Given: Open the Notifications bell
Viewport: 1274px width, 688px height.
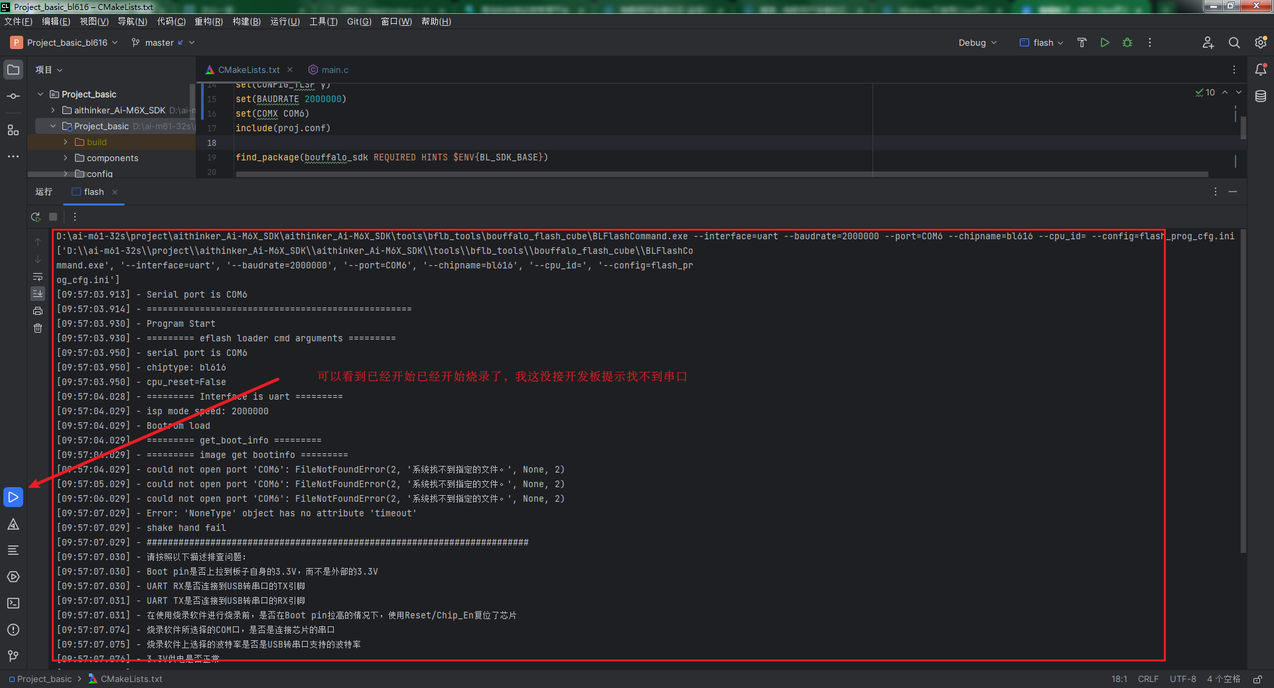Looking at the screenshot, I should (x=1261, y=70).
